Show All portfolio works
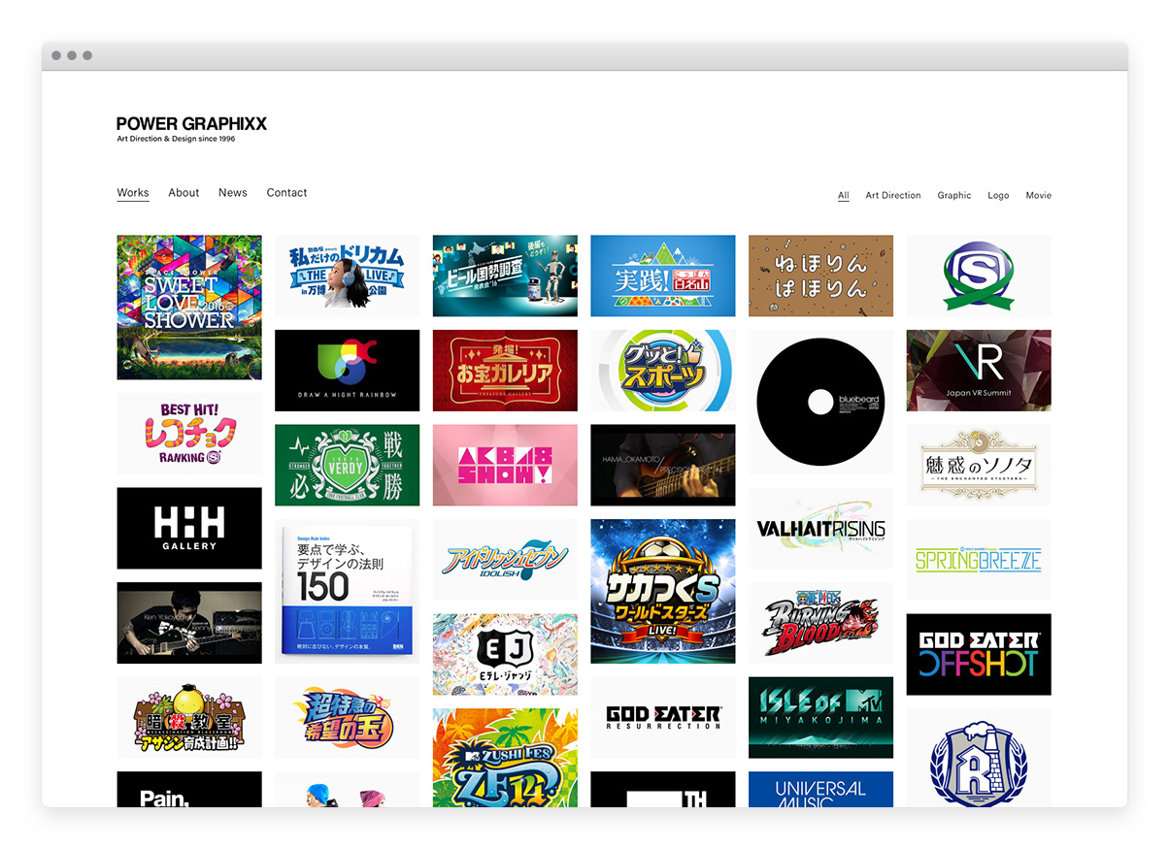This screenshot has height=848, width=1169. tap(843, 195)
